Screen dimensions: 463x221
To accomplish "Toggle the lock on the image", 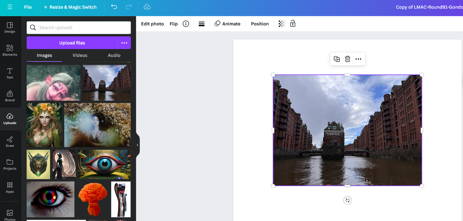I will pyautogui.click(x=293, y=24).
